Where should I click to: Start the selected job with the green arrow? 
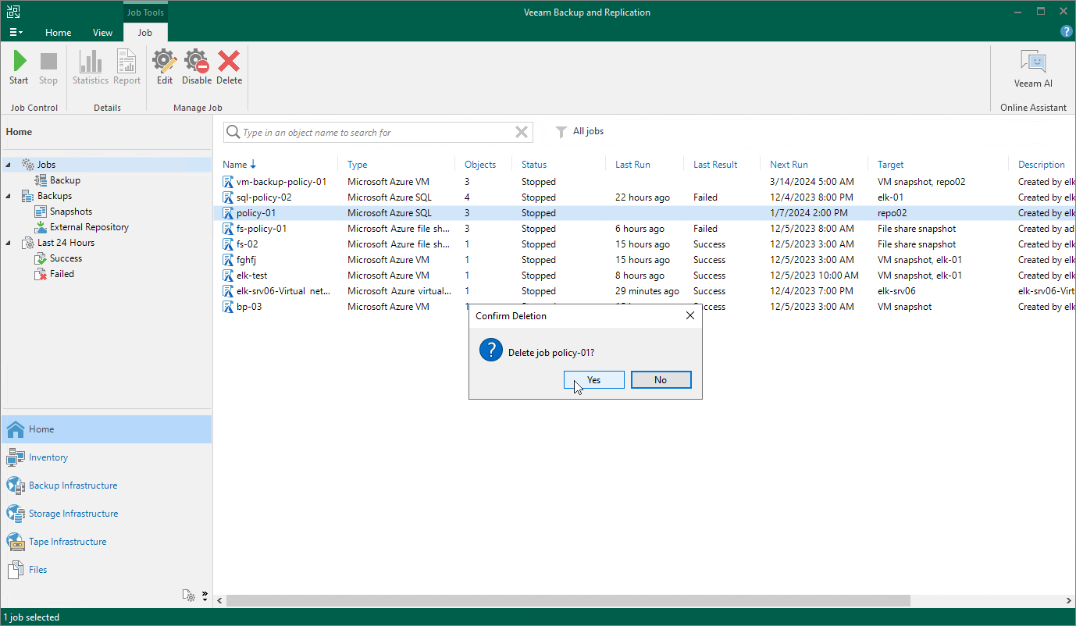point(20,68)
